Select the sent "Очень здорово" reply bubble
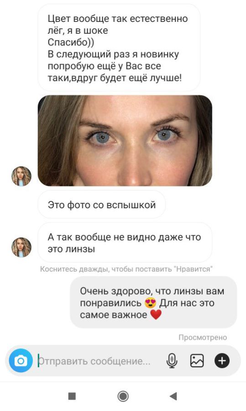This screenshot has height=411, width=246. 153,302
